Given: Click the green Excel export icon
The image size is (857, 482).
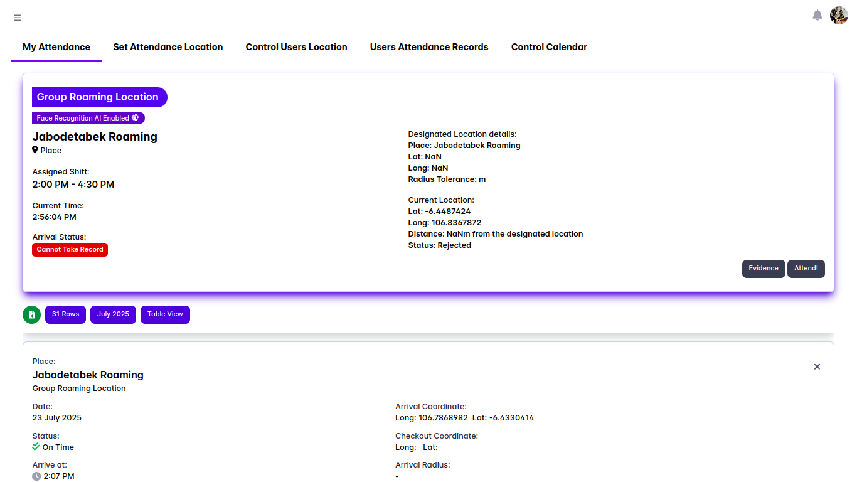Looking at the screenshot, I should (31, 314).
